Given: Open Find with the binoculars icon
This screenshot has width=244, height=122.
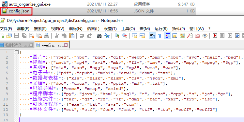Looking at the screenshot, I should coord(99,36).
